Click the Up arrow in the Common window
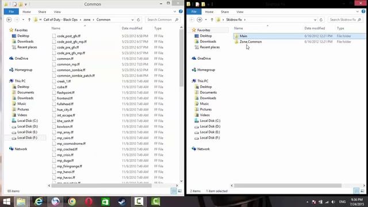This screenshot has height=207, width=368. (x=29, y=20)
